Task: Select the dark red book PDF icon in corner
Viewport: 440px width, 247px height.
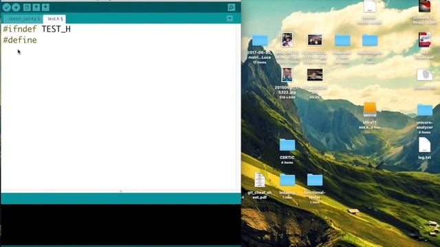Action: tap(424, 6)
